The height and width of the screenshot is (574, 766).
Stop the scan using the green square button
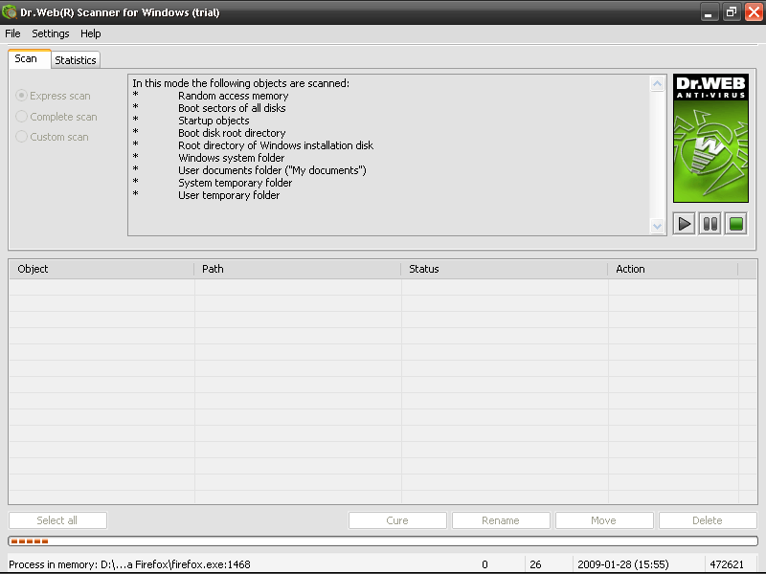735,224
